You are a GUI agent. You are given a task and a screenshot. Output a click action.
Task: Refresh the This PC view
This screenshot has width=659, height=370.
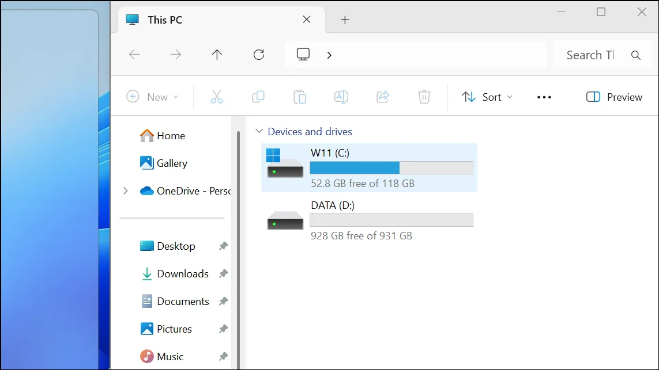(259, 55)
